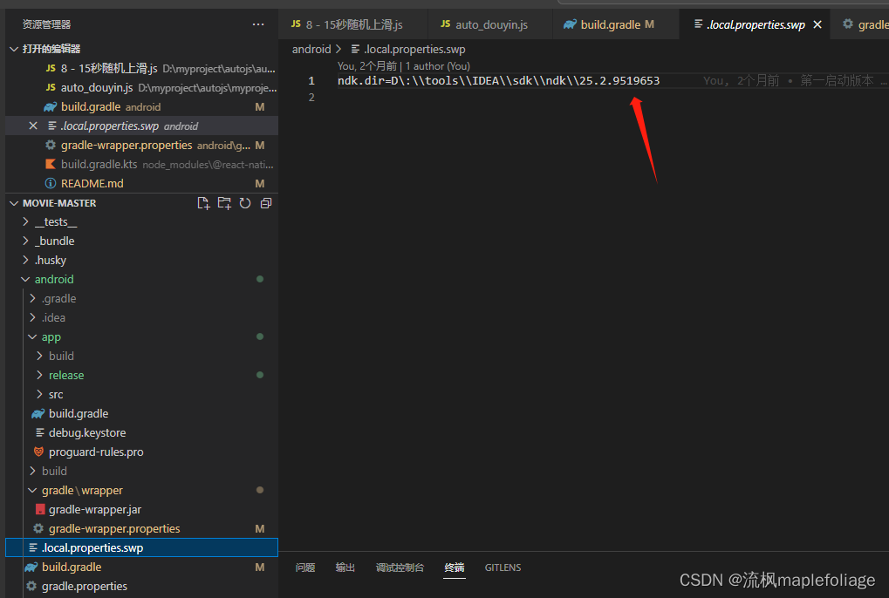Open the 调试控制台 panel
Image resolution: width=889 pixels, height=598 pixels.
pos(400,567)
